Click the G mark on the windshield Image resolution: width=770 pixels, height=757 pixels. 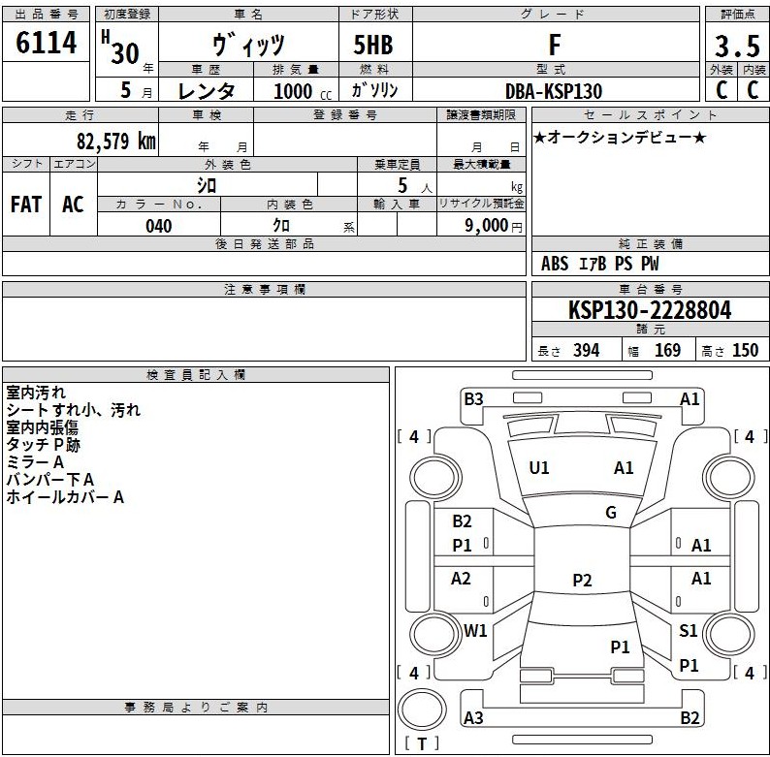611,513
